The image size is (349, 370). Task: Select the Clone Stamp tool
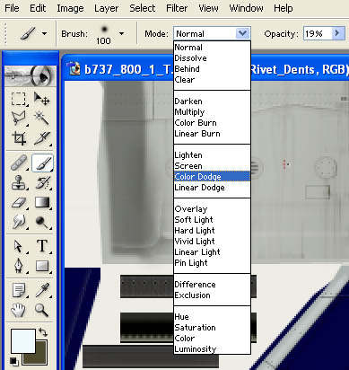[x=19, y=182]
